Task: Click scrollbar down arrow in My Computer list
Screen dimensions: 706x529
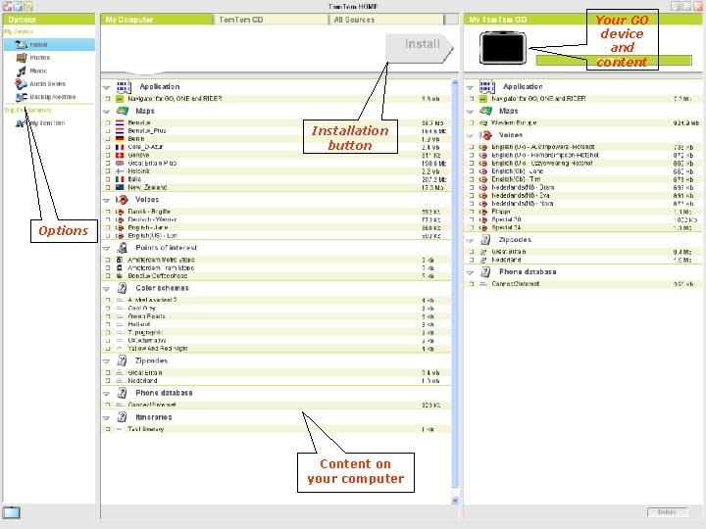Action: point(455,501)
